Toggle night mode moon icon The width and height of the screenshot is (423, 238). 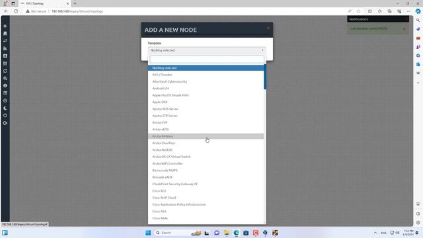point(5,108)
